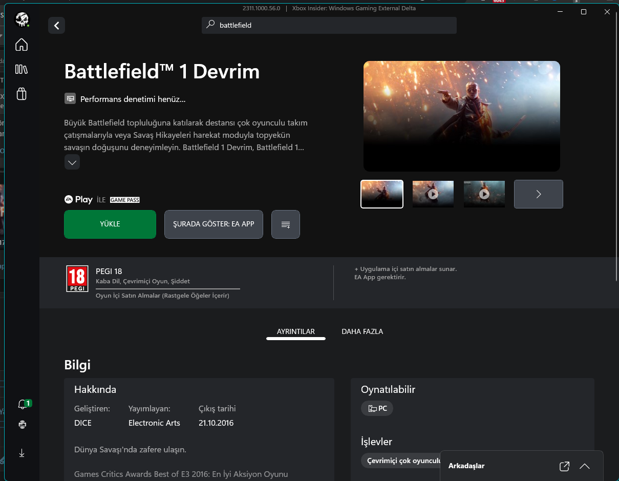Open the downloads queue arrow icon

coord(22,453)
